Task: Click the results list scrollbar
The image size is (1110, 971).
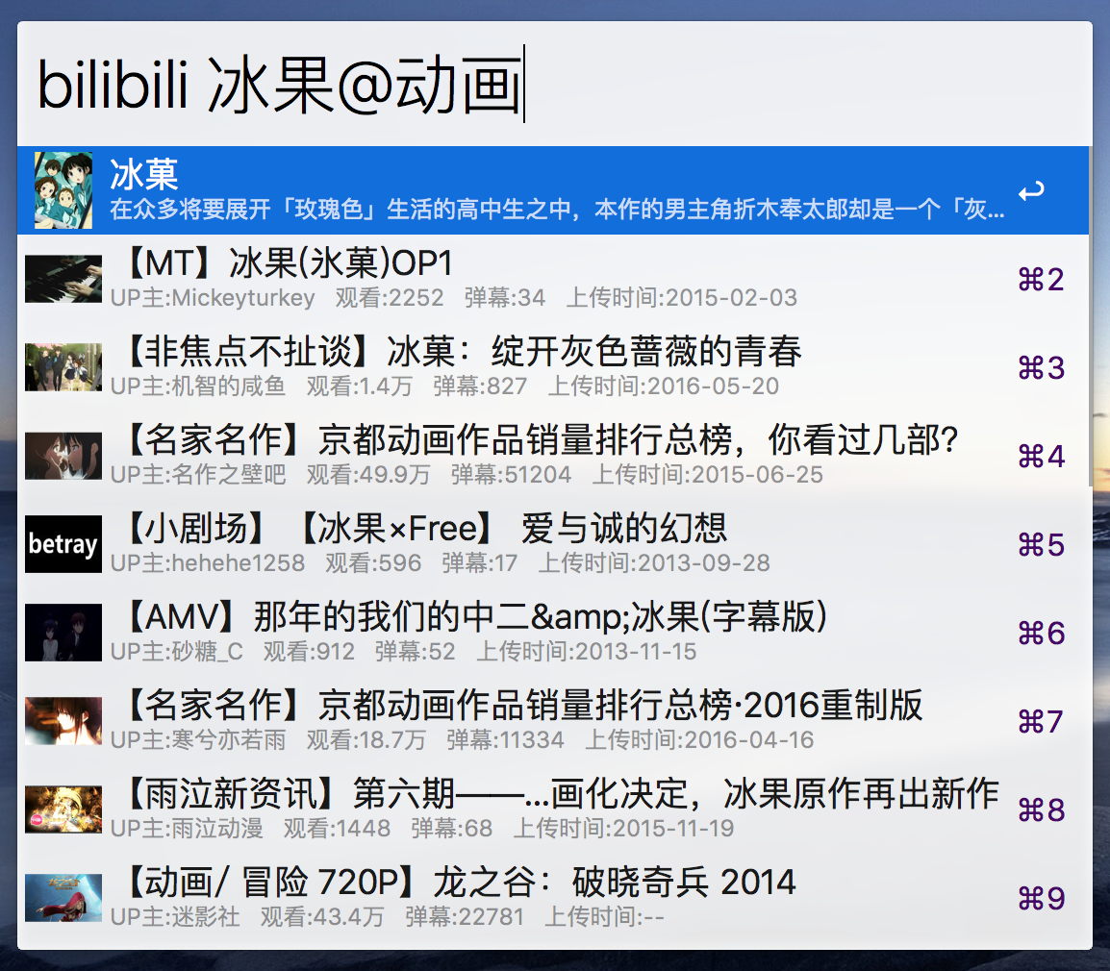Action: point(1091,316)
